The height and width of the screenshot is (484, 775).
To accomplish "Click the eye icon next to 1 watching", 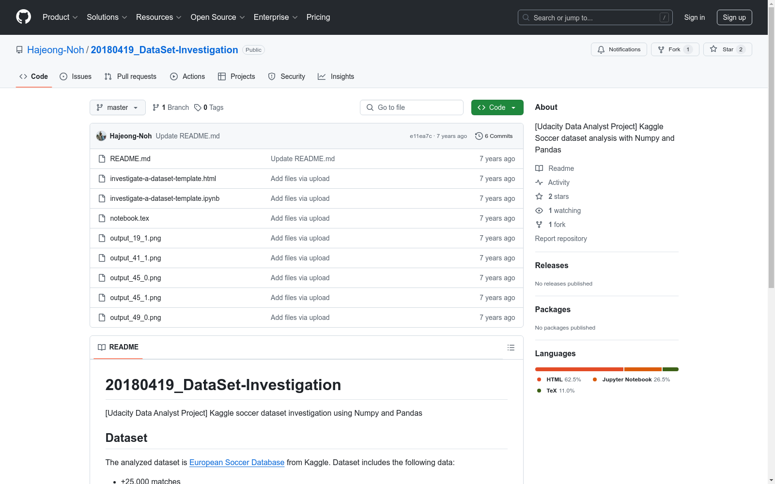I will (539, 211).
